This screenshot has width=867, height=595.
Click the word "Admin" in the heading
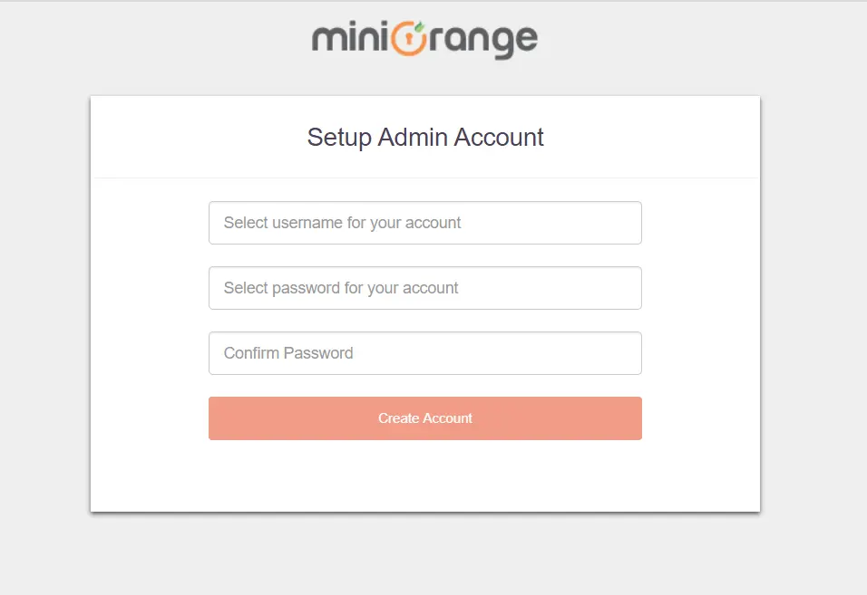413,138
